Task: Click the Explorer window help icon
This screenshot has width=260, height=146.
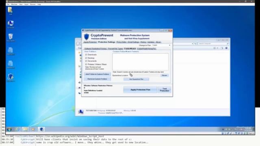Action: (x=227, y=48)
